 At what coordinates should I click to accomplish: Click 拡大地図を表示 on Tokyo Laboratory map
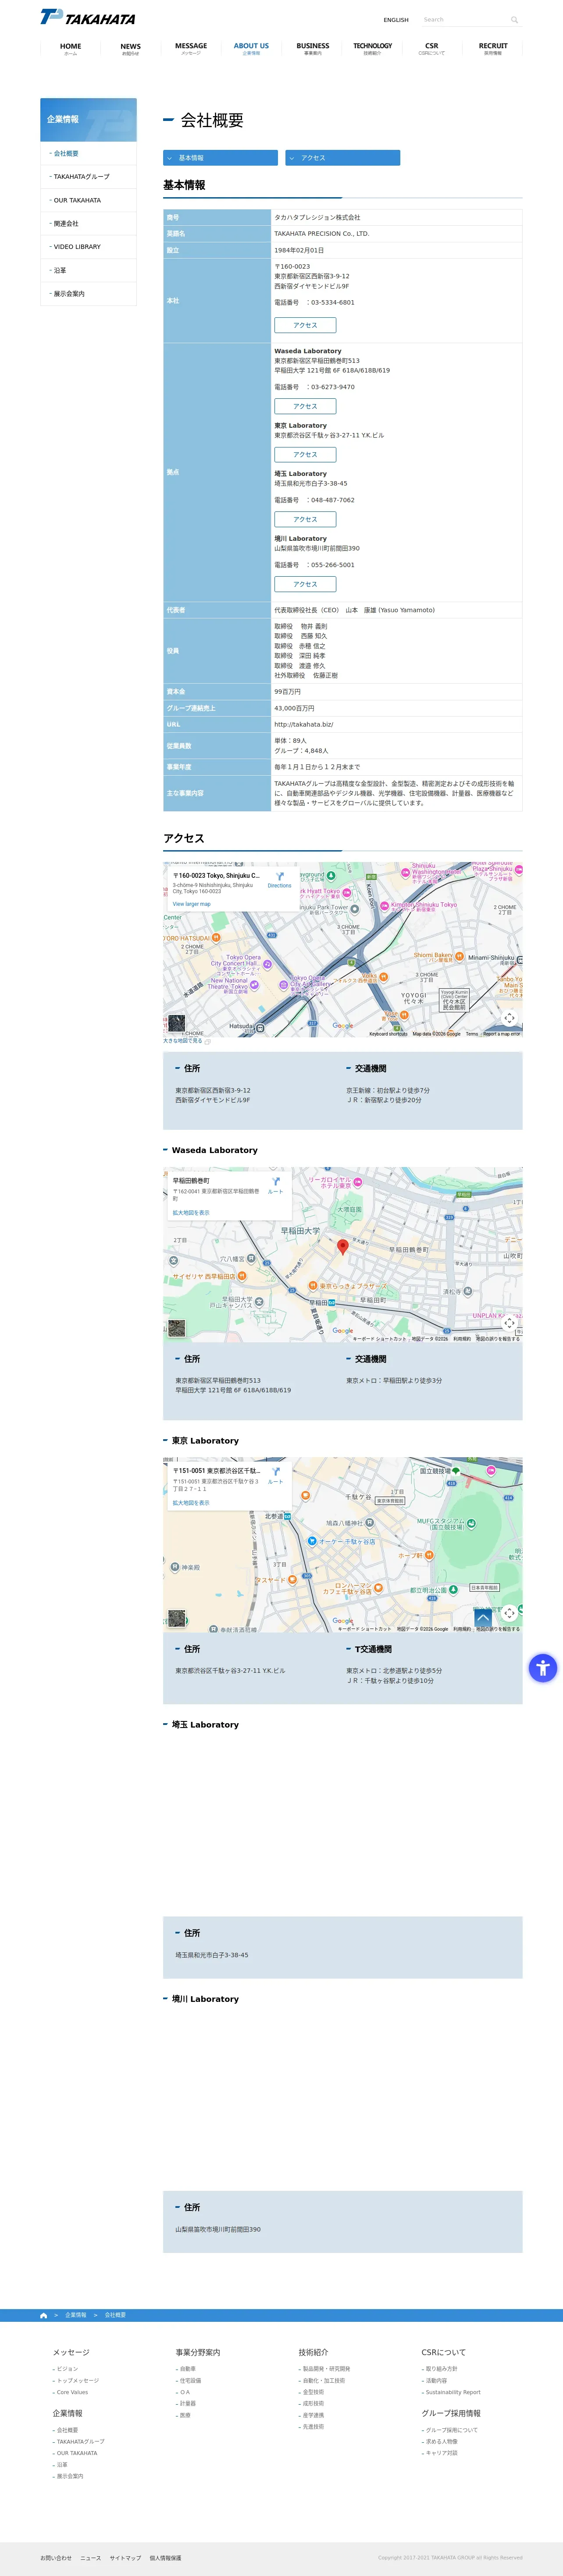point(191,1503)
